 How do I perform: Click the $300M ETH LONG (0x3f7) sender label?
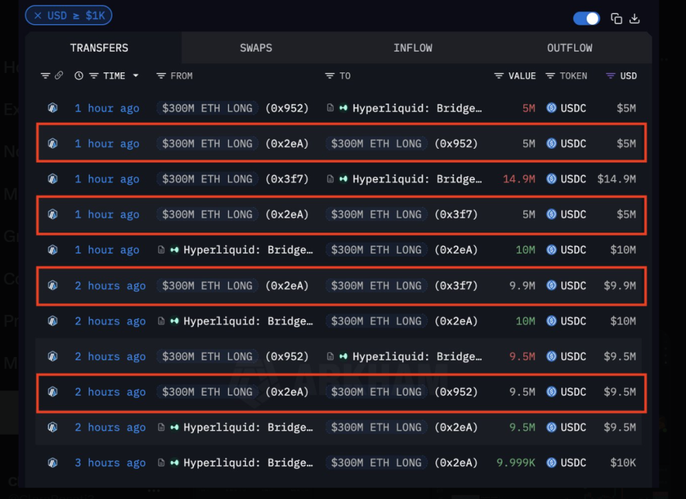[x=208, y=179]
